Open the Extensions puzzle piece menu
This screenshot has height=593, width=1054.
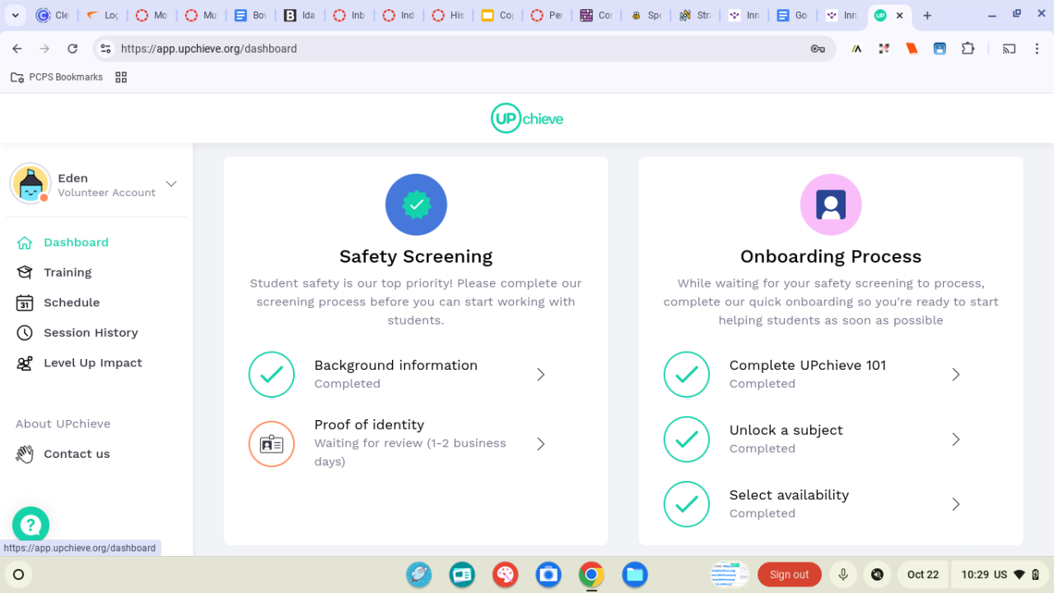point(968,49)
